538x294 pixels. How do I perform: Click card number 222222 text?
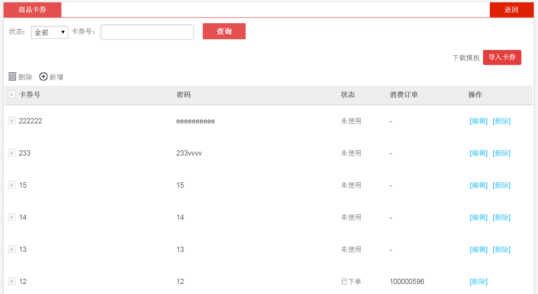(x=30, y=121)
